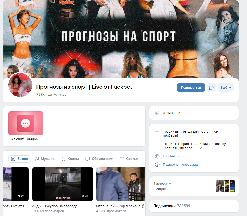Open the Fuckbet.ru website link
The image size is (247, 216).
pyautogui.click(x=171, y=156)
